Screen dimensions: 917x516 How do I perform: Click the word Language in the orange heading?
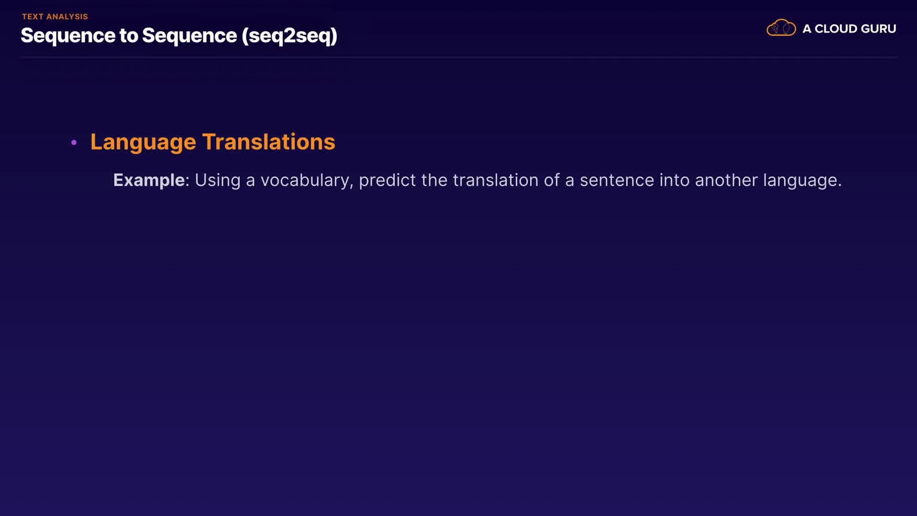coord(143,142)
